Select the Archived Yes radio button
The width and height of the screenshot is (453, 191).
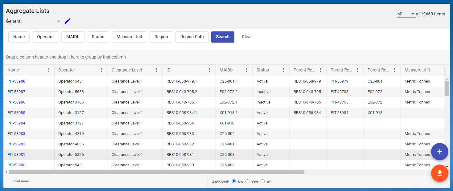click(x=247, y=181)
